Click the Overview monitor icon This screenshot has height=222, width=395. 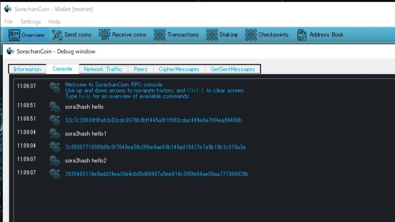tap(14, 35)
